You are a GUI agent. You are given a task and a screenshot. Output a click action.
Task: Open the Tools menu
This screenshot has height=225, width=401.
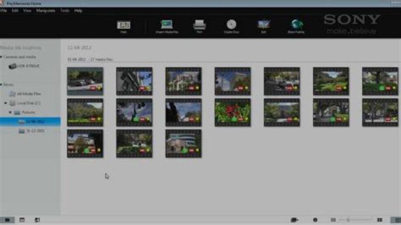pyautogui.click(x=65, y=11)
